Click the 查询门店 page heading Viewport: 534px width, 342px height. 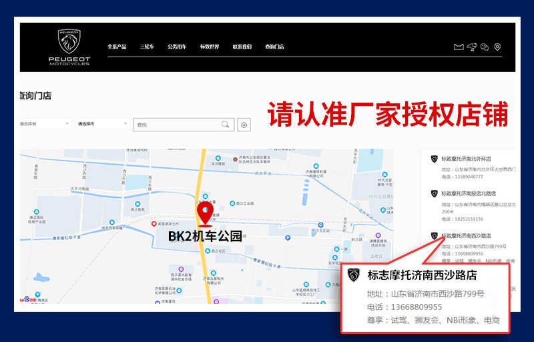pos(35,96)
